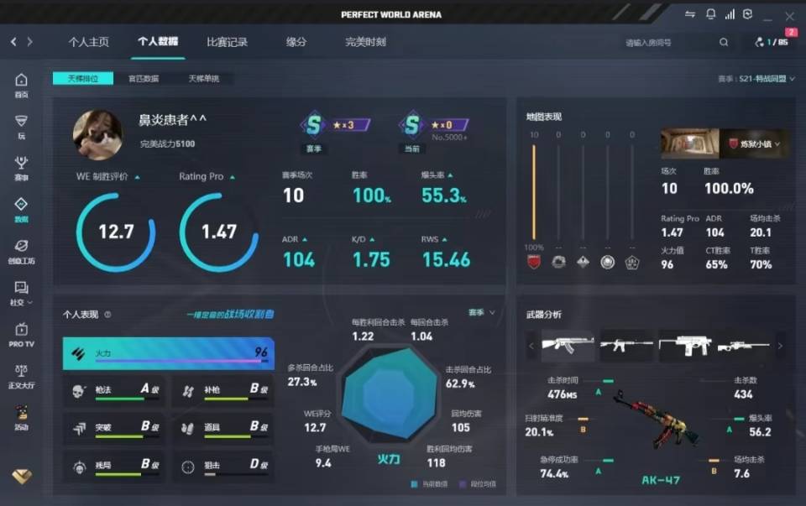
Task: Click the player avatar photo
Action: (97, 134)
